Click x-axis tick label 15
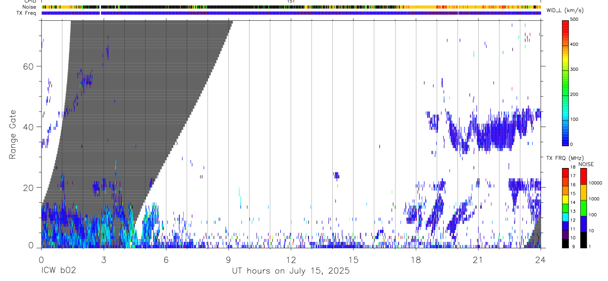 coord(354,259)
